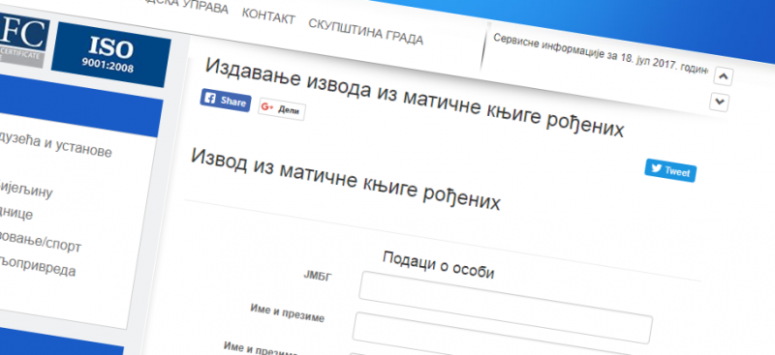Click the ISO 9001:2008 certificate badge
This screenshot has height=355, width=775.
pos(110,55)
